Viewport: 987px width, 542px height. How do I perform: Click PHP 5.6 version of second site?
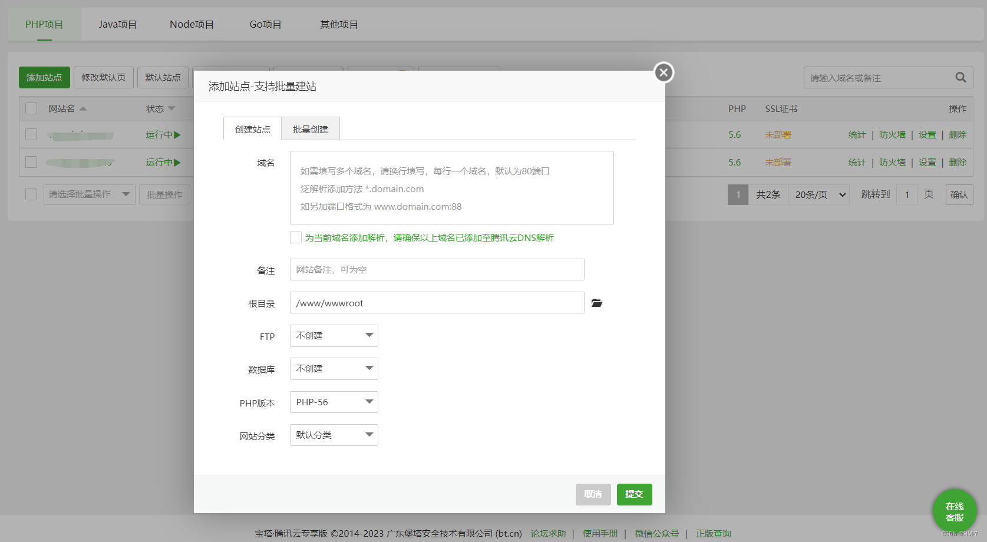pos(735,162)
